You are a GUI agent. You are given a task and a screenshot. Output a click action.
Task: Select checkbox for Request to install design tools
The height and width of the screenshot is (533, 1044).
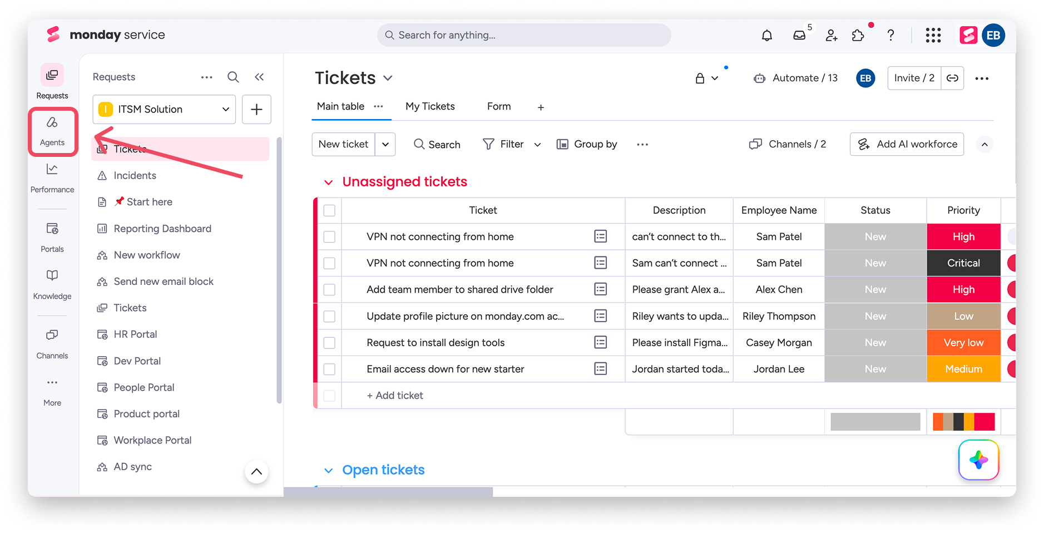(329, 342)
